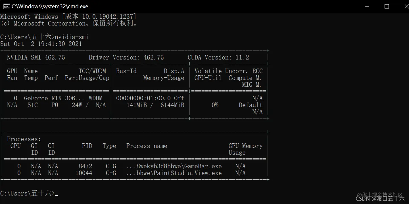This screenshot has height=204, width=409.
Task: Click the temperature value 51C
Action: pyautogui.click(x=33, y=105)
